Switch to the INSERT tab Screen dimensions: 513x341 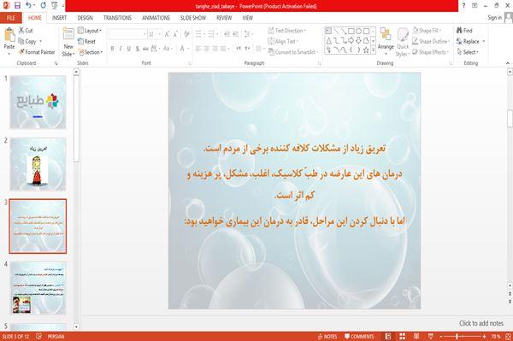coord(59,18)
